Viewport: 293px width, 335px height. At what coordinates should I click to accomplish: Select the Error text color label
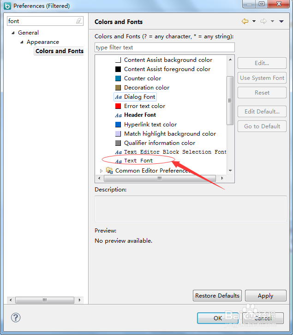pyautogui.click(x=144, y=106)
